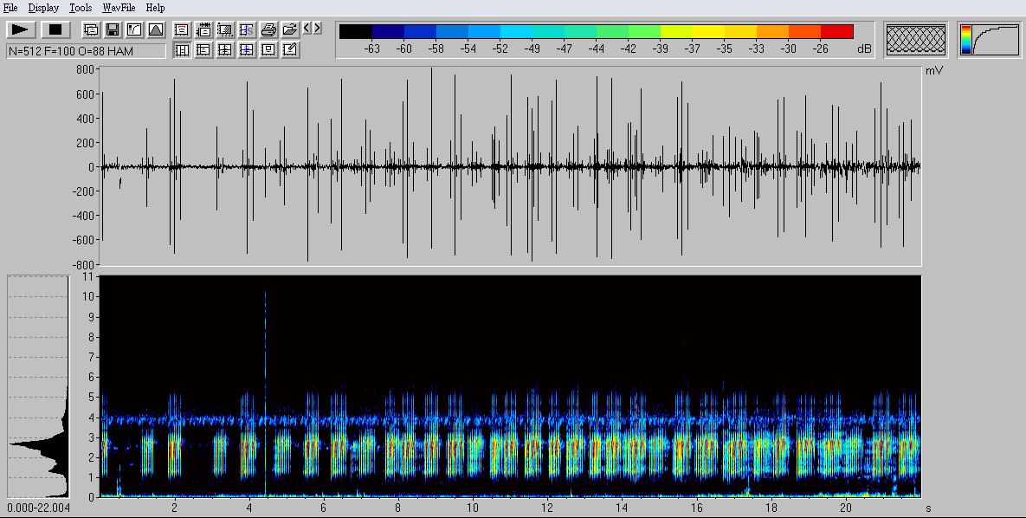
Task: Click the color table curve button at top right
Action: 988,40
